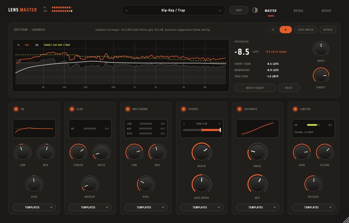Screen dimensions: 349x223
Task: Save the current preset
Action: [x=239, y=10]
